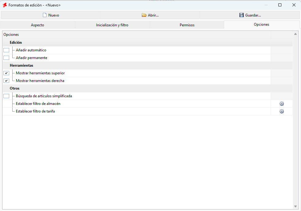Enable the Añadir automático checkbox
This screenshot has width=301, height=211.
point(6,50)
